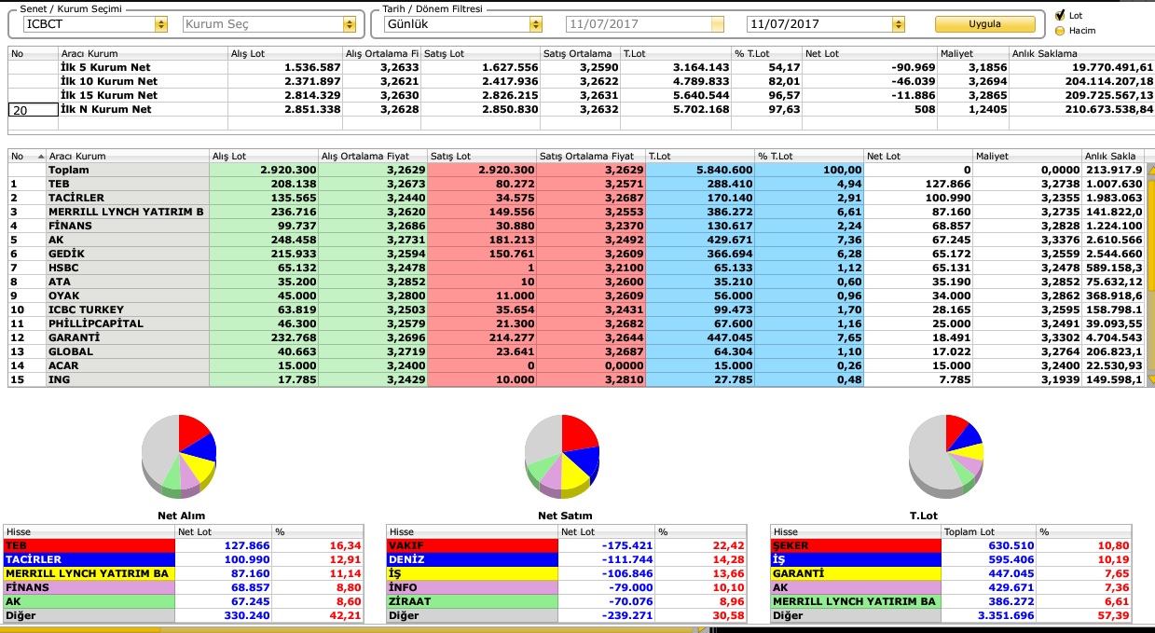Click the Toplam row in broker table
Screen dimensions: 1155x633
click(x=576, y=171)
